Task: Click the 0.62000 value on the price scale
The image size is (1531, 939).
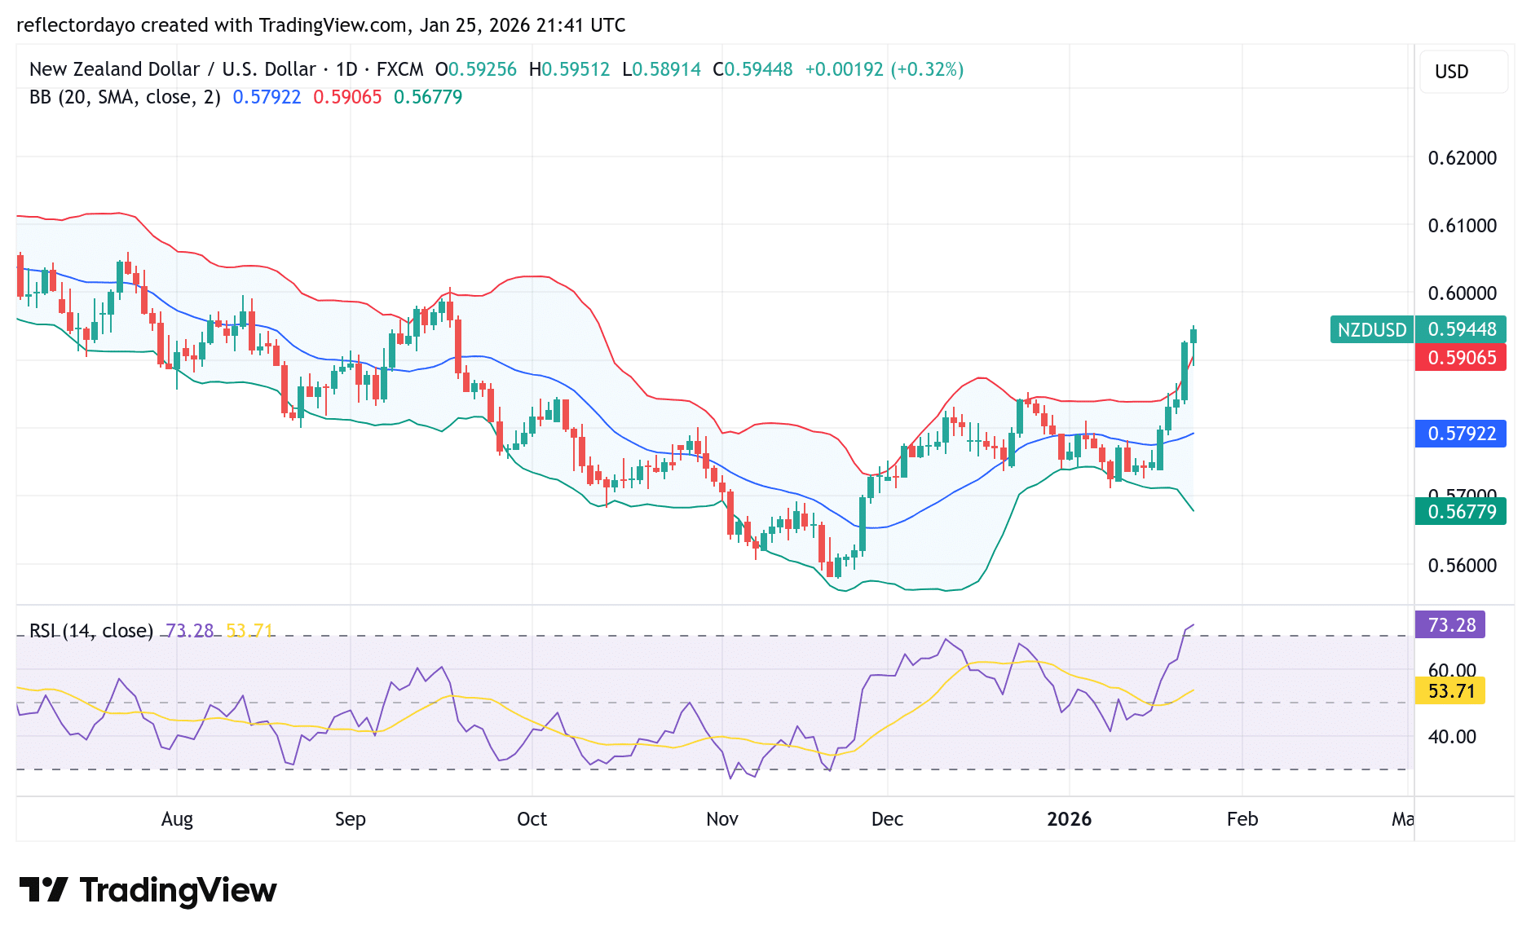Action: coord(1463,158)
